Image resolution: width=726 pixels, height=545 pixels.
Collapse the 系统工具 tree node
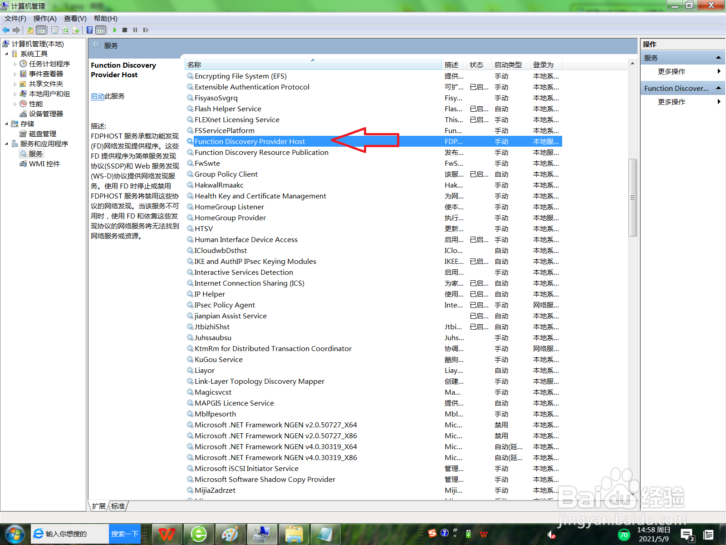point(7,54)
